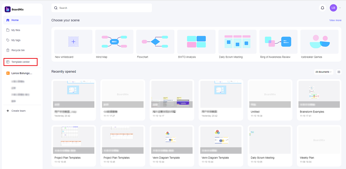346x169 pixels.
Task: Click the LB profile avatar
Action: point(333,8)
